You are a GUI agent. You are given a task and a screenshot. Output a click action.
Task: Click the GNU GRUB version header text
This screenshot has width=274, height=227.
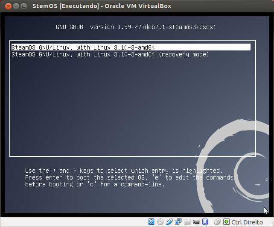click(x=136, y=27)
